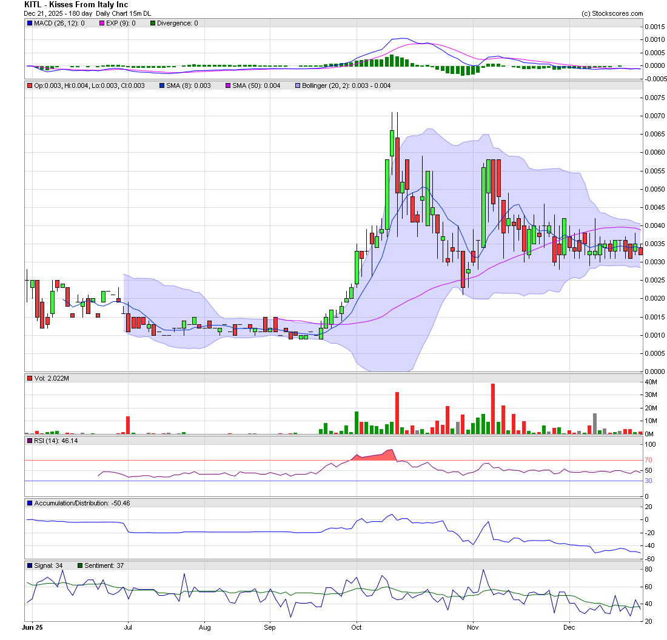
Task: Click the 'Aug' date axis label
Action: (x=204, y=628)
